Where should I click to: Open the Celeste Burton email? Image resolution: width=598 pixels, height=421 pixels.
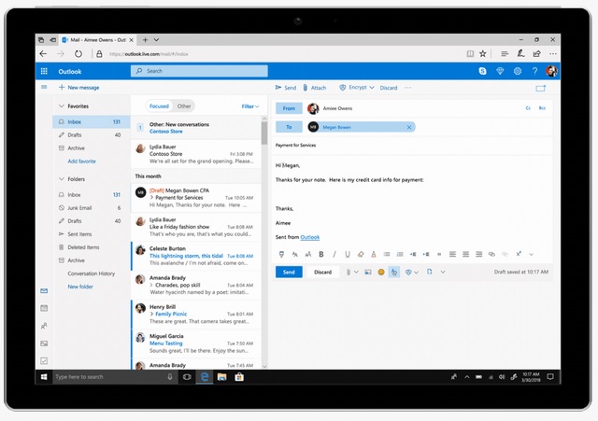[196, 256]
